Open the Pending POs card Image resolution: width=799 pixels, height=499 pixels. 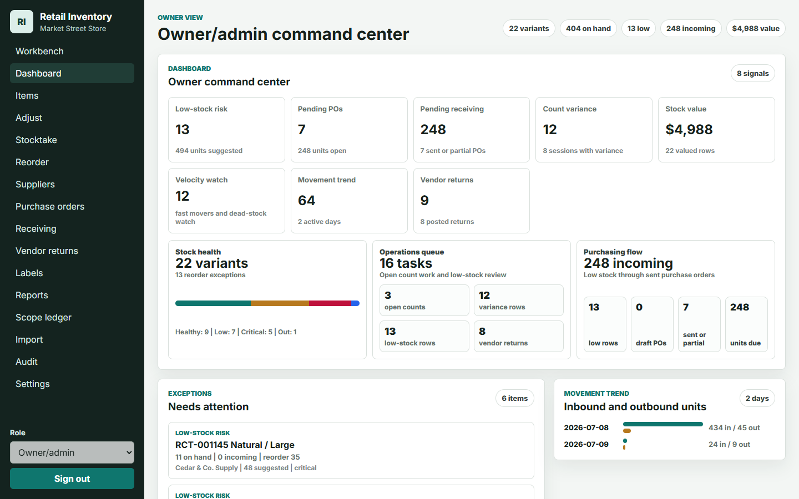pos(349,130)
